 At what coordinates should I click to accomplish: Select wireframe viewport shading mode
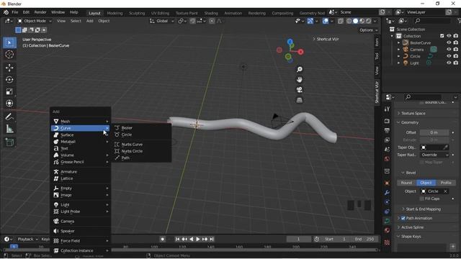pos(349,21)
